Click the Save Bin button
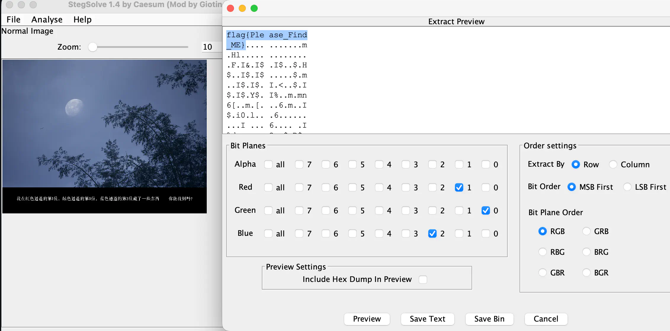Viewport: 670px width, 331px height. coord(489,319)
